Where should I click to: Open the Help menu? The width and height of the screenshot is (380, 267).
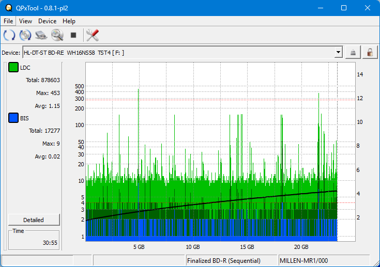69,21
